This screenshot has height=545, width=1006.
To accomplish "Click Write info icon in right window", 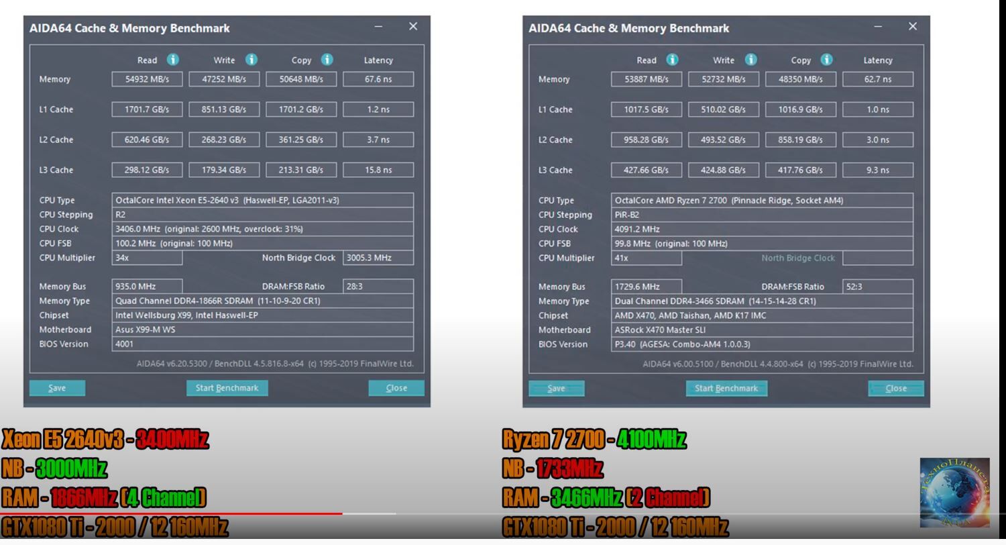I will coord(751,60).
